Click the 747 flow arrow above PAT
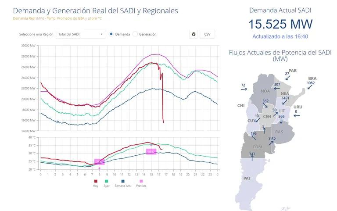This screenshot has width=337, height=211. click(x=252, y=158)
